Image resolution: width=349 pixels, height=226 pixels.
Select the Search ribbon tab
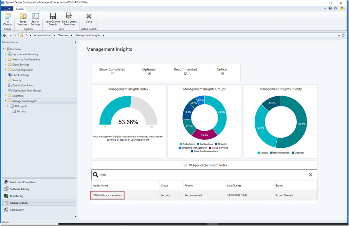[x=20, y=9]
